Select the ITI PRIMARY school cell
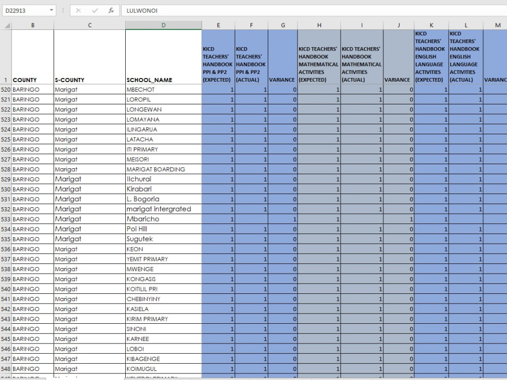Viewport: 507px width, 380px height. [164, 149]
